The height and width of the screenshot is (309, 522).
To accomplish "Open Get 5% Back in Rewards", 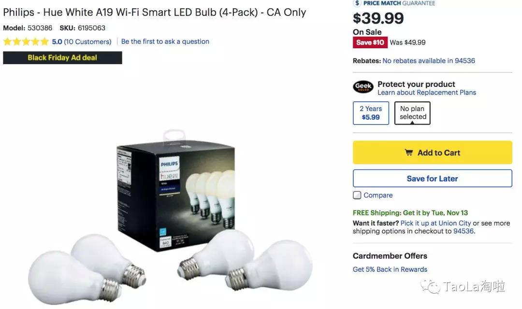I will (x=390, y=269).
